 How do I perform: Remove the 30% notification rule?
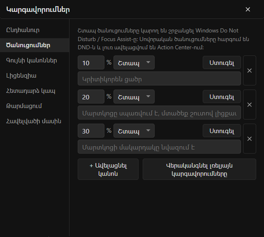click(x=250, y=138)
